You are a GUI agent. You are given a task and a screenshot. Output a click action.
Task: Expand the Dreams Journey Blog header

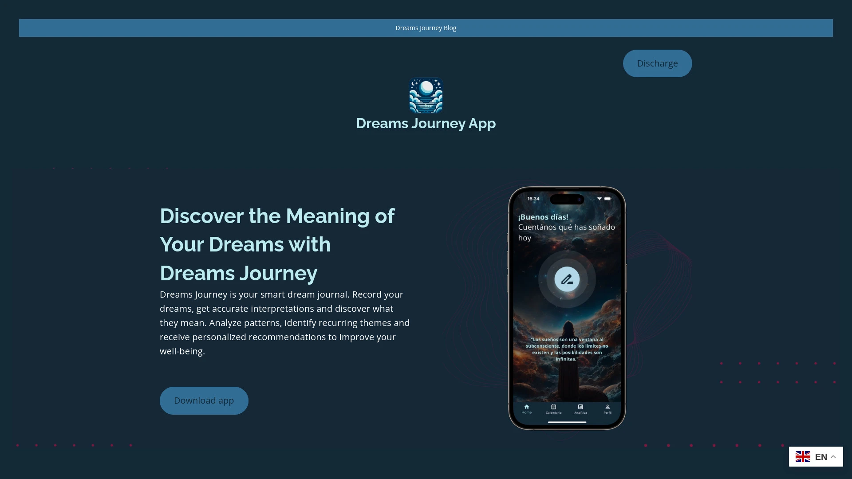[x=426, y=27]
